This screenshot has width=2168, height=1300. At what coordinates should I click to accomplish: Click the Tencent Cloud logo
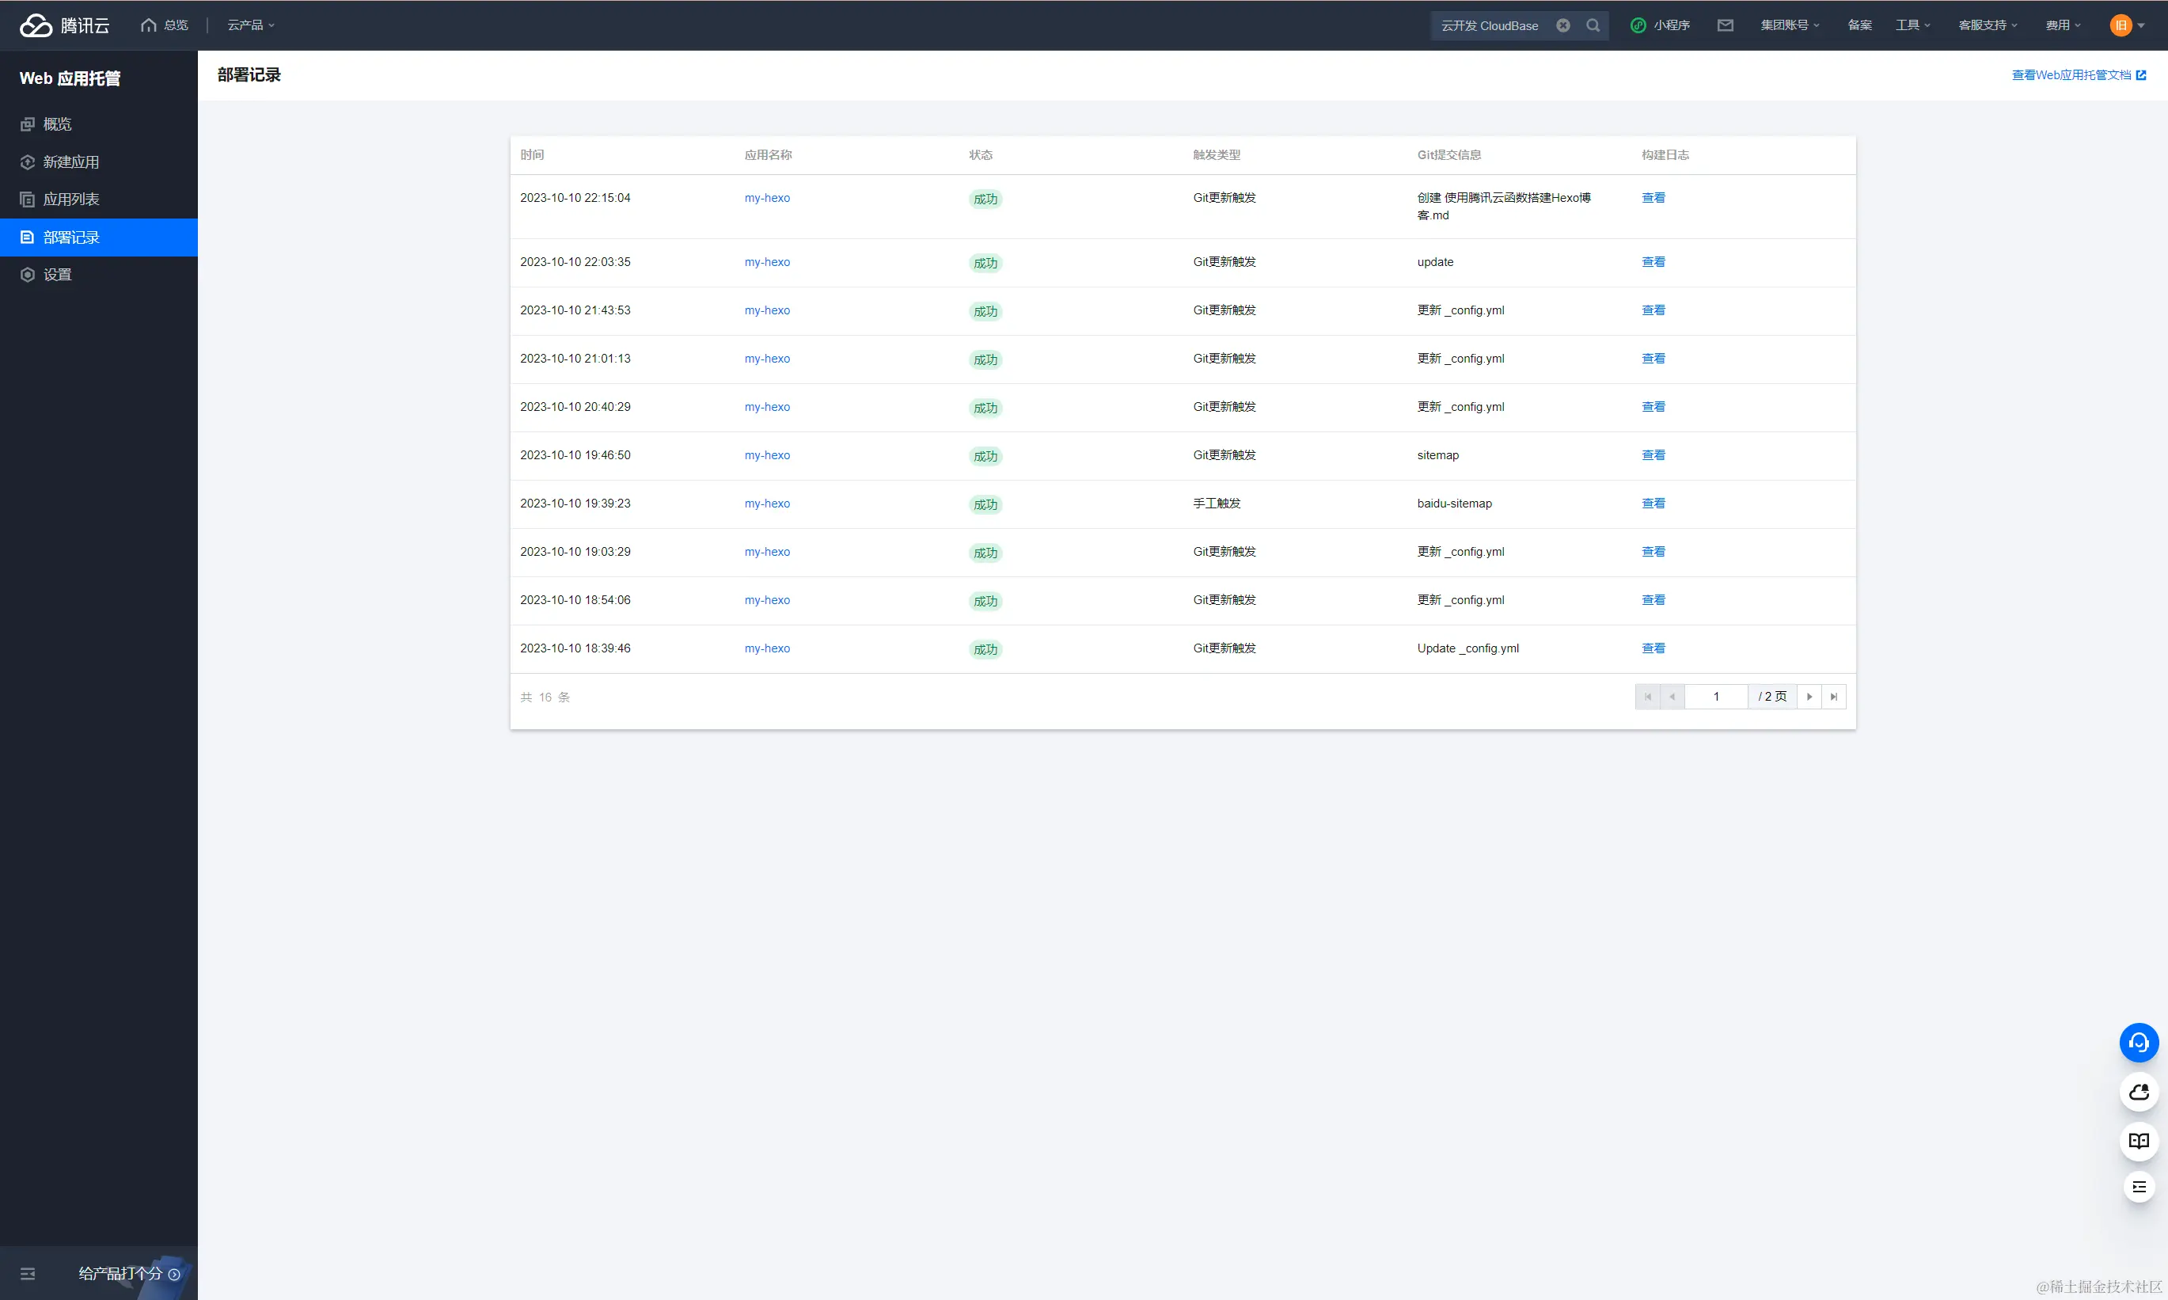pyautogui.click(x=64, y=25)
